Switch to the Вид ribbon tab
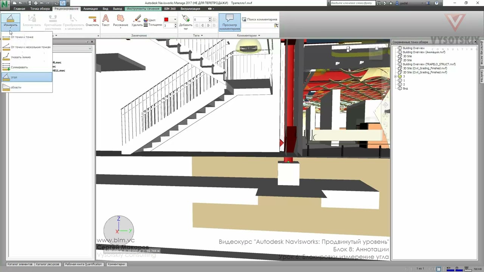This screenshot has width=484, height=272. coord(105,9)
